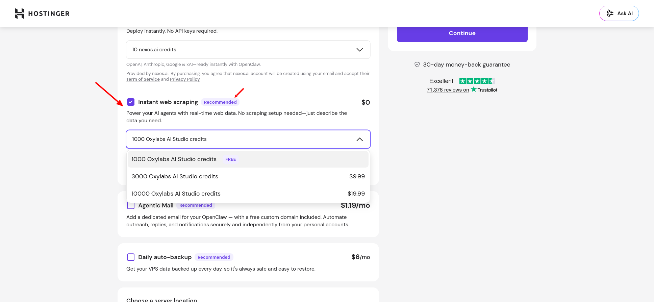The height and width of the screenshot is (302, 654).
Task: Click the $6/mo Daily auto-backup price
Action: tap(360, 257)
